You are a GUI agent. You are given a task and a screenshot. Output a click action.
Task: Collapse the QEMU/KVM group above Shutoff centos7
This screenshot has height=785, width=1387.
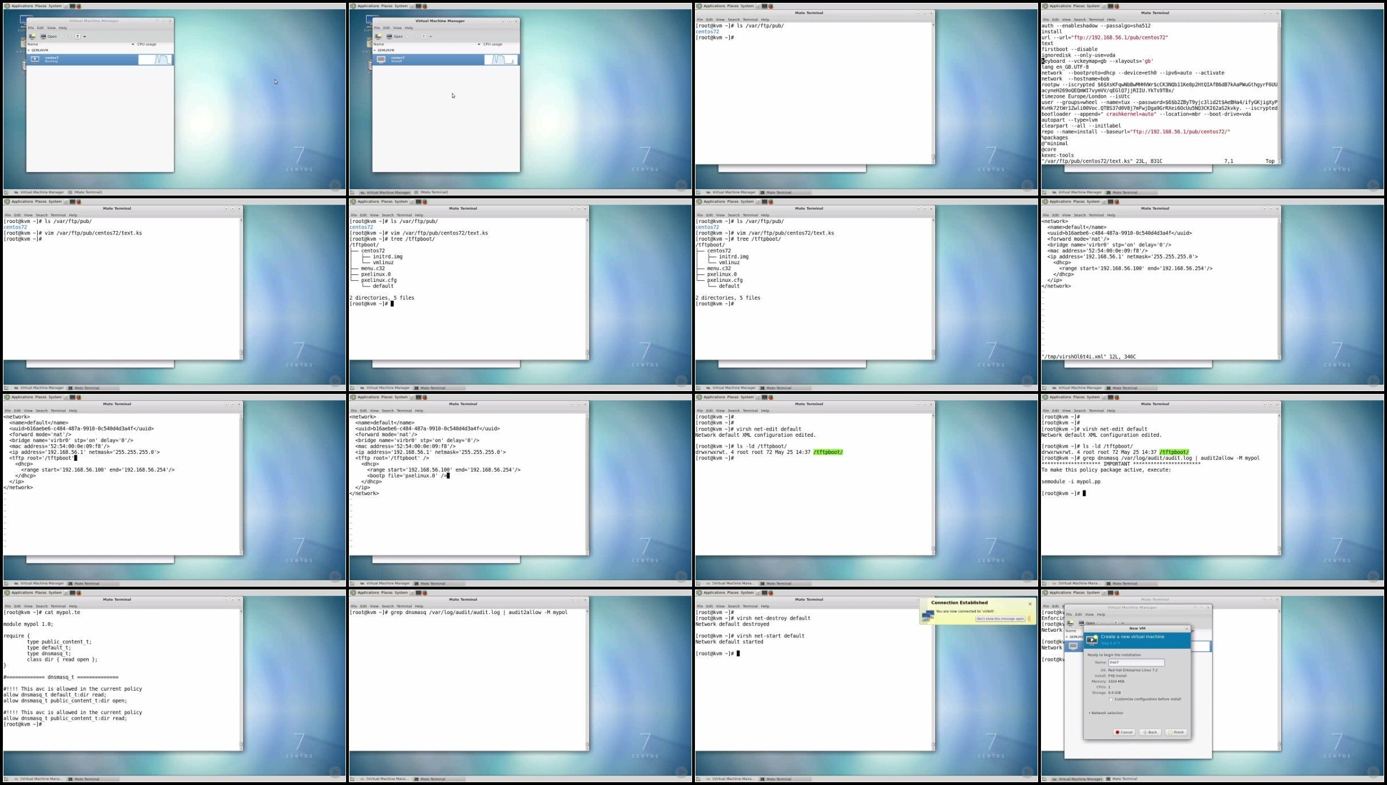(375, 50)
